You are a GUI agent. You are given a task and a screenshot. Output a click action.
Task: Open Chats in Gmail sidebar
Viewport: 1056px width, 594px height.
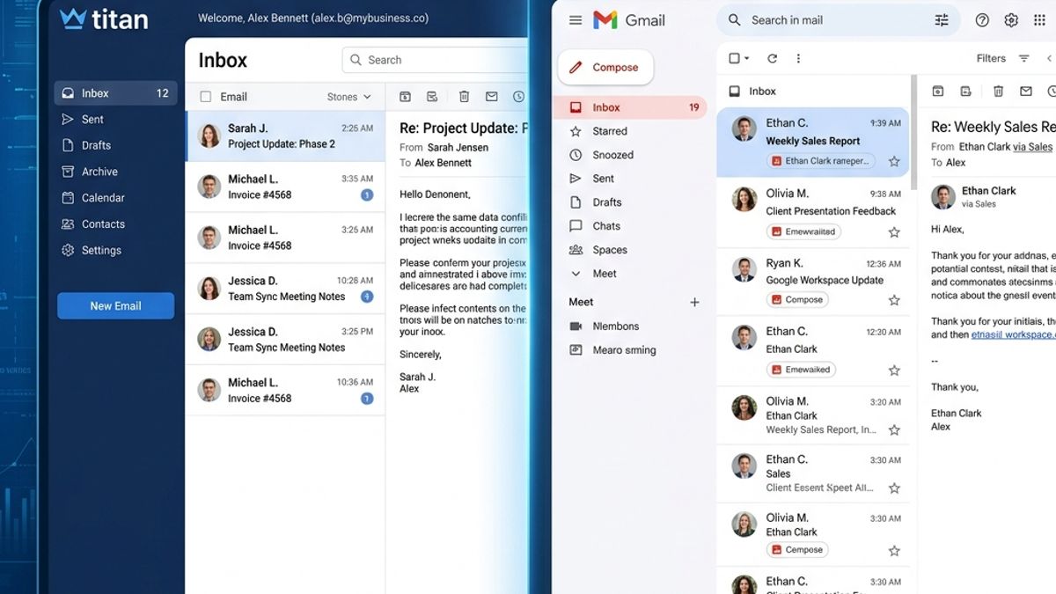tap(605, 226)
